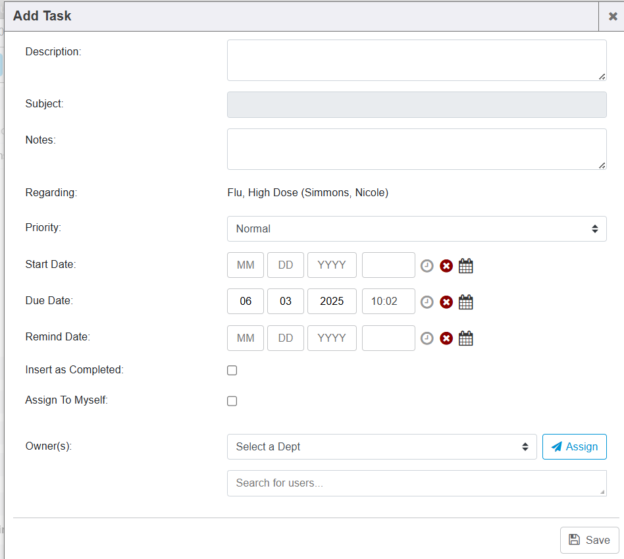This screenshot has height=559, width=624.
Task: Clear the Due Date with red X
Action: [446, 302]
